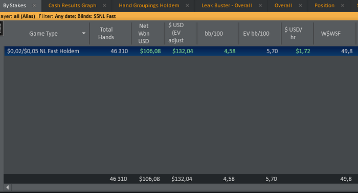Open the Cash Results Graph tab
The height and width of the screenshot is (193, 358).
(x=72, y=6)
